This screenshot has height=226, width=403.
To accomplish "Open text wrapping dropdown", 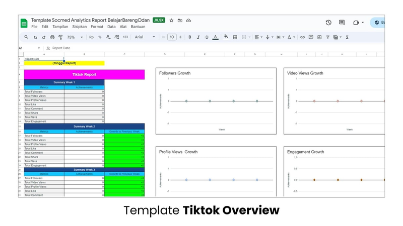I will coord(280,37).
